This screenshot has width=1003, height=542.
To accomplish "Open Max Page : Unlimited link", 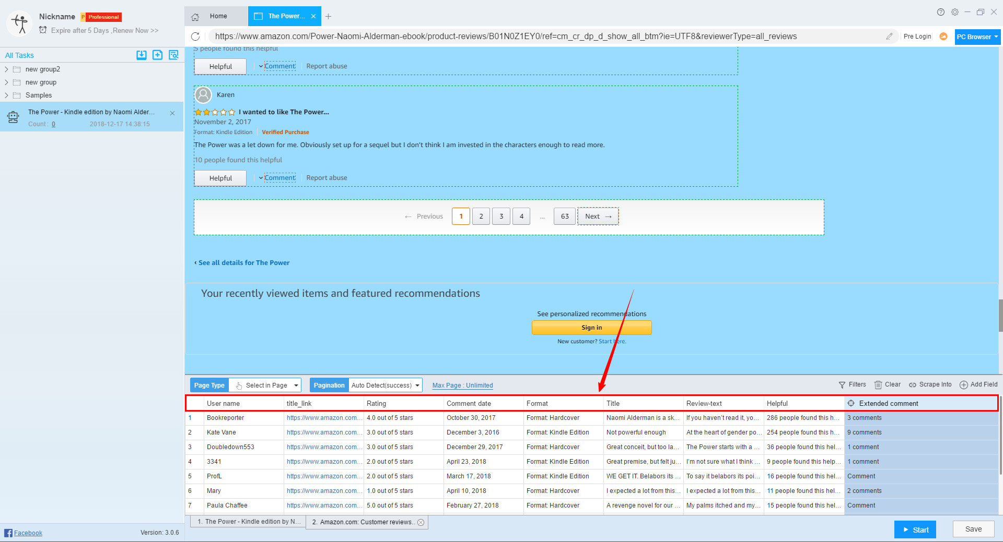I will coord(463,386).
